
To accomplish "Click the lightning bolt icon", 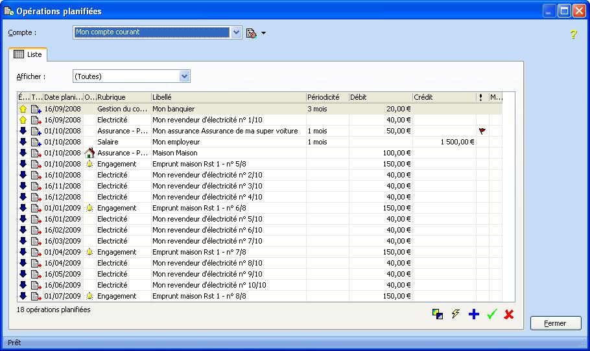I will 456,314.
